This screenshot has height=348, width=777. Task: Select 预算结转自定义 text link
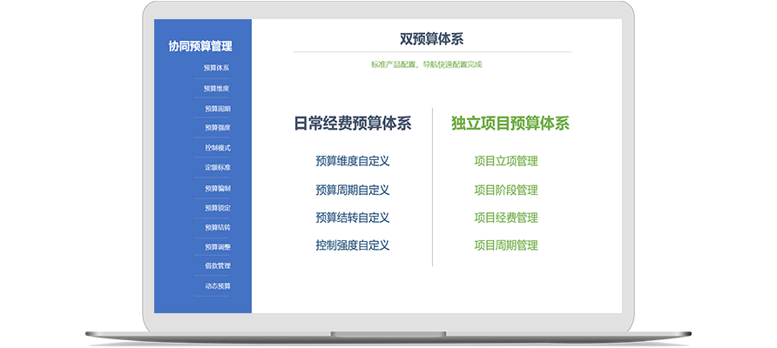tap(352, 217)
